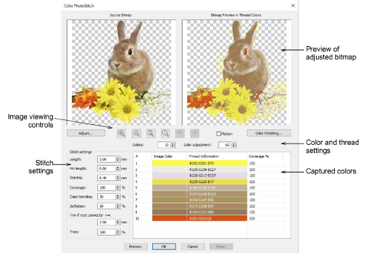367x263 pixels.
Task: Click the Trim if next connector spinner
Action: (x=117, y=222)
